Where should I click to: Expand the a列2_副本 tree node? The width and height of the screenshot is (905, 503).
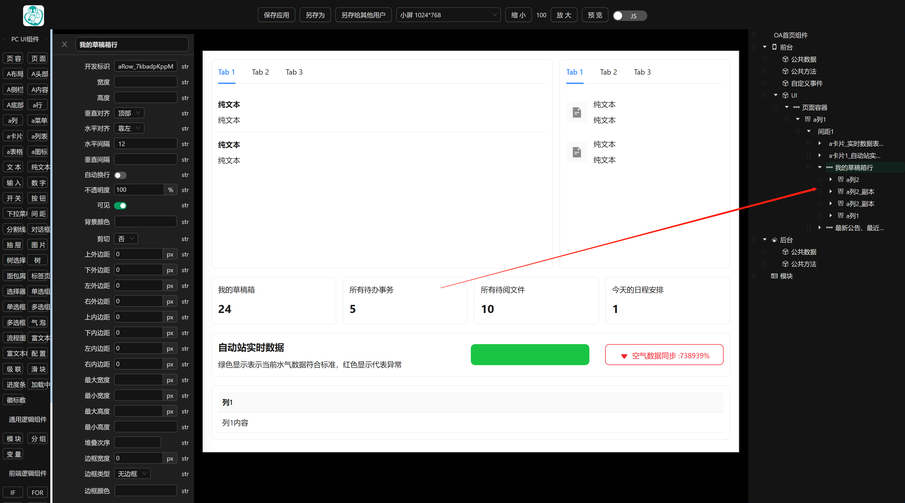pos(831,192)
